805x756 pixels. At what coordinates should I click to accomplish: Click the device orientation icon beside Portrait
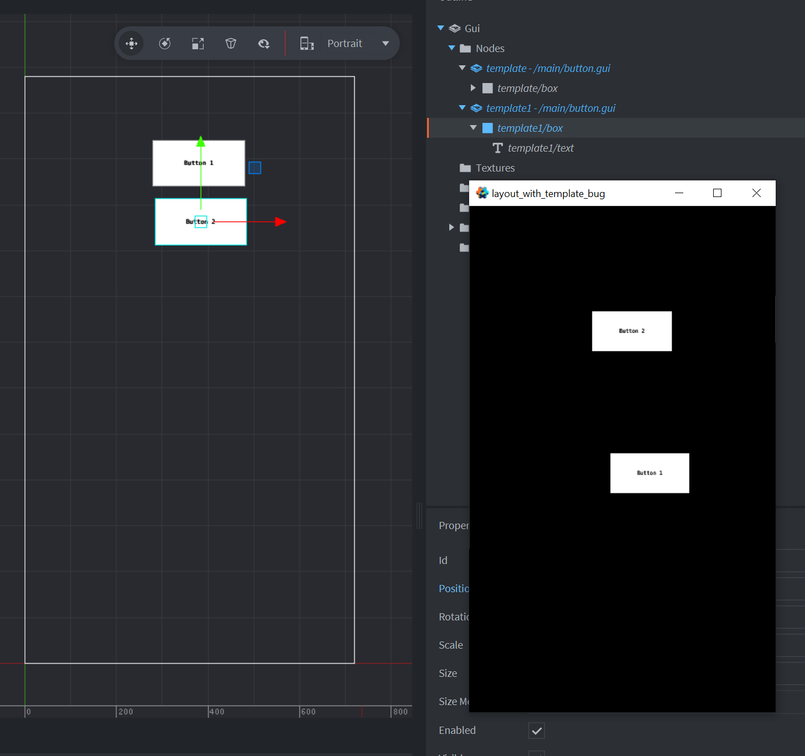click(x=307, y=43)
